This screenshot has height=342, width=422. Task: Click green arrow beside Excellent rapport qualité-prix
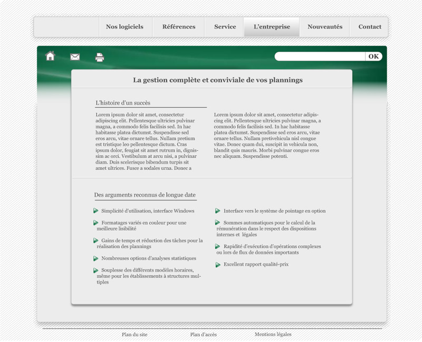tap(218, 264)
